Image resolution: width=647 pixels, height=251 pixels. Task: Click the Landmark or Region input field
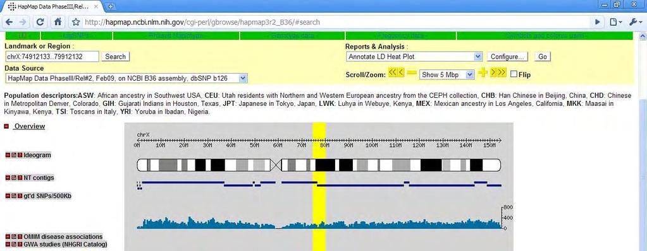(x=52, y=56)
